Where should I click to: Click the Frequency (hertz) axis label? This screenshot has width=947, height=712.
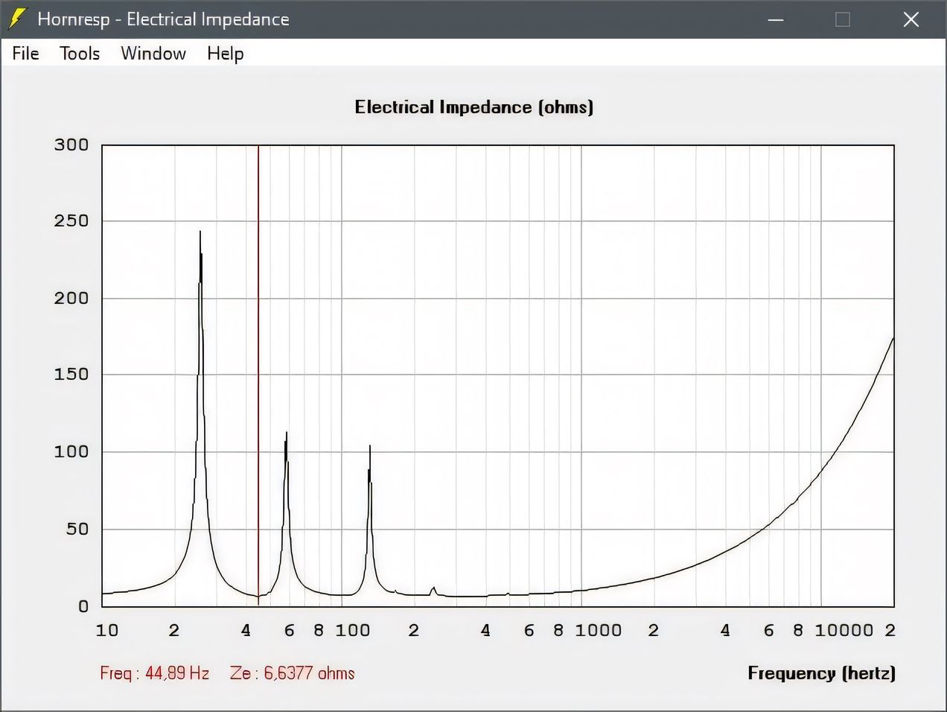(x=821, y=673)
